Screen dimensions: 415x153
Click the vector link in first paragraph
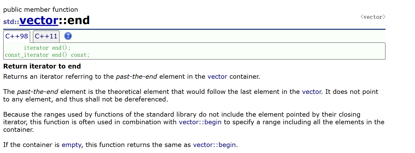coord(217,77)
